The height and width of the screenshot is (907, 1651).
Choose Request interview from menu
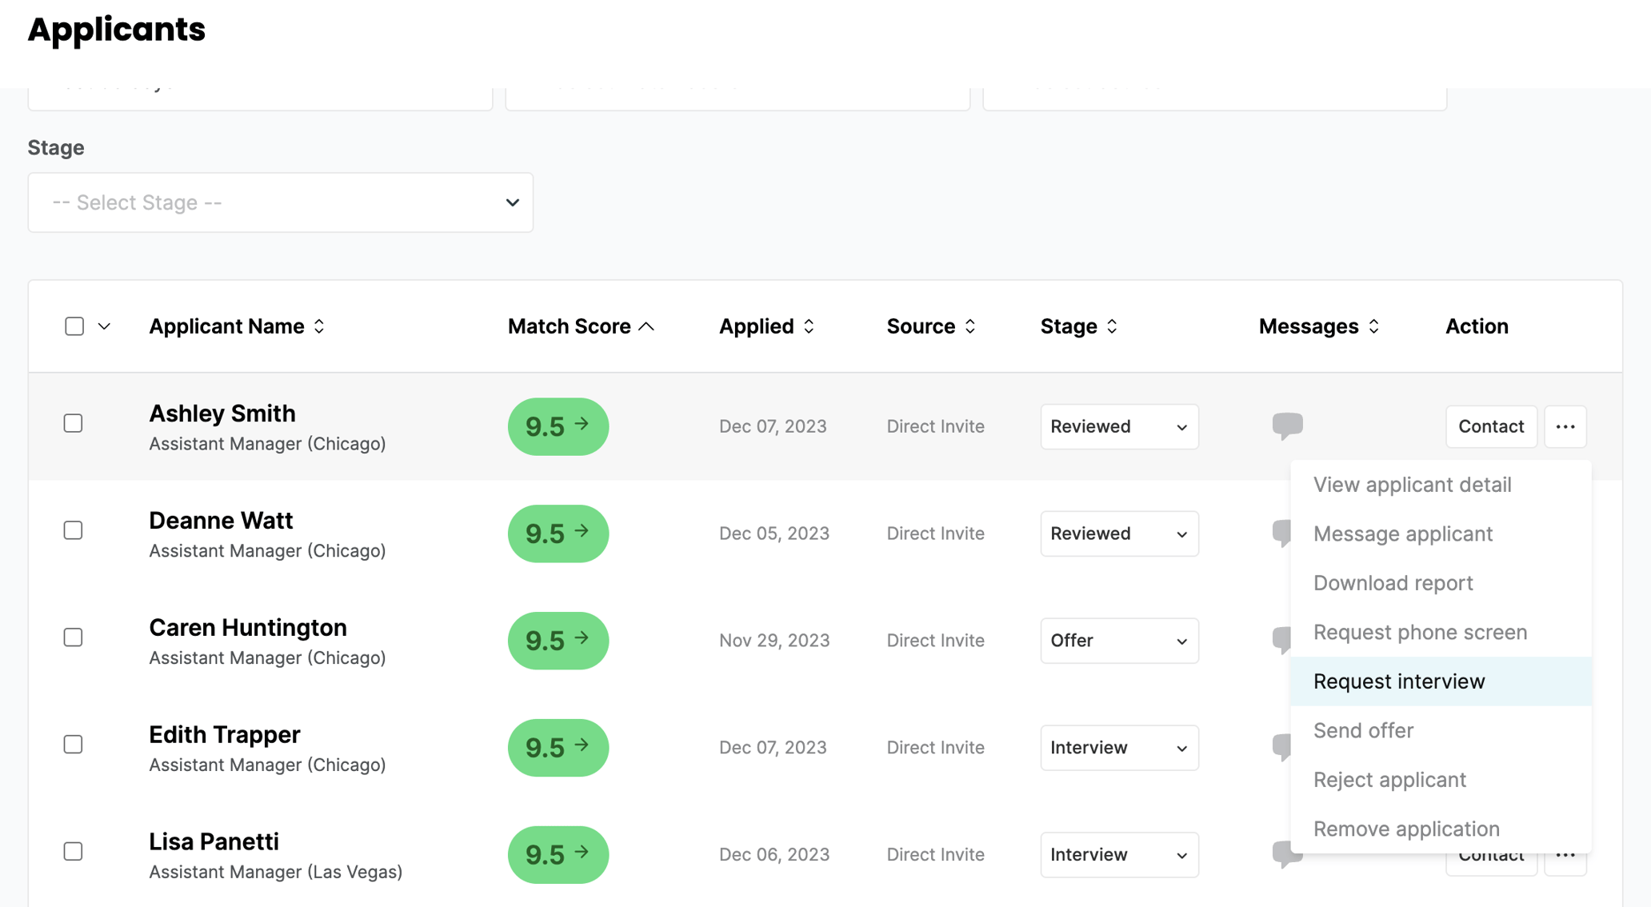pos(1399,681)
